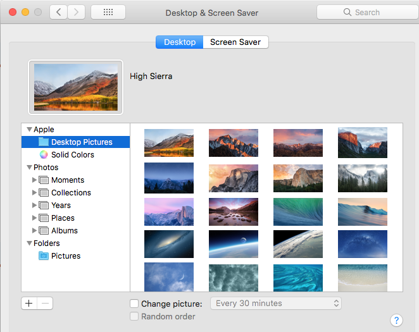
Task: Select the Pictures folder row
Action: 75,255
